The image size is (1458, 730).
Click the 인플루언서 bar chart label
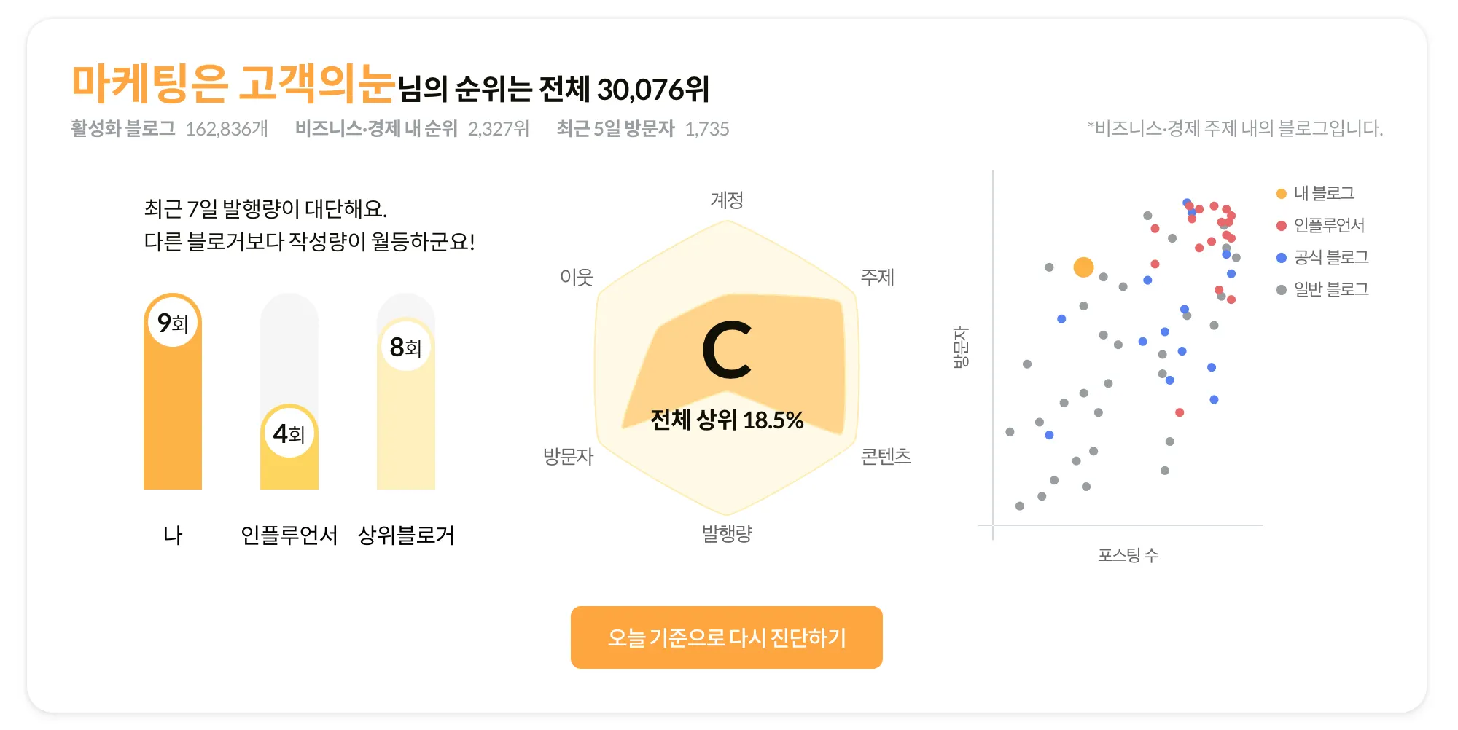[x=289, y=535]
